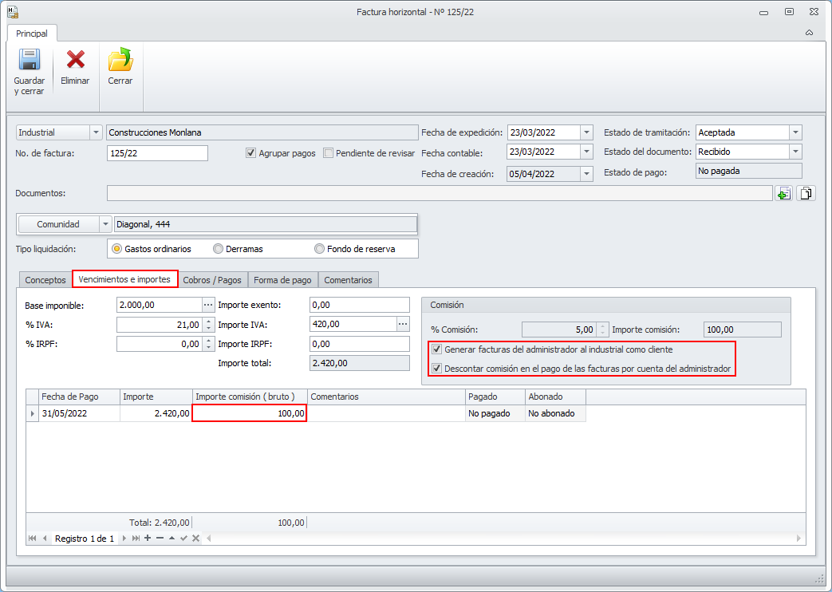Switch to Conceptos tab
The width and height of the screenshot is (832, 592).
[45, 280]
